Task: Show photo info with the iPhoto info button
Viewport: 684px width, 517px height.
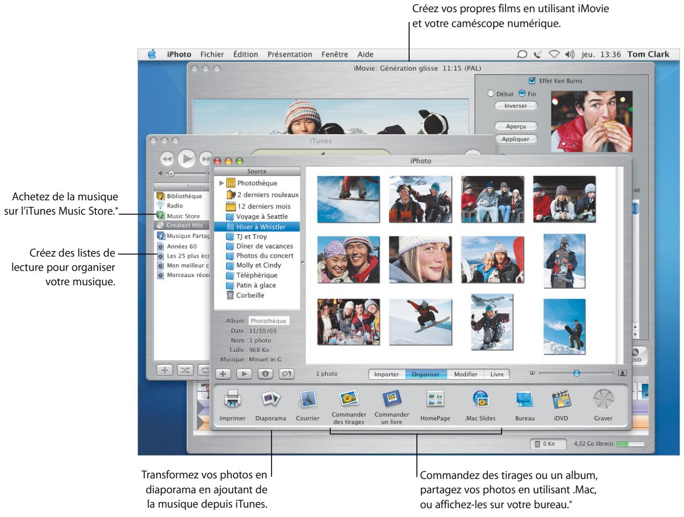Action: click(266, 374)
